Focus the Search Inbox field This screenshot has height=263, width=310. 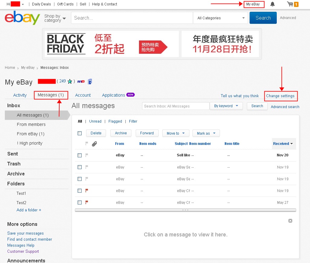tap(176, 106)
